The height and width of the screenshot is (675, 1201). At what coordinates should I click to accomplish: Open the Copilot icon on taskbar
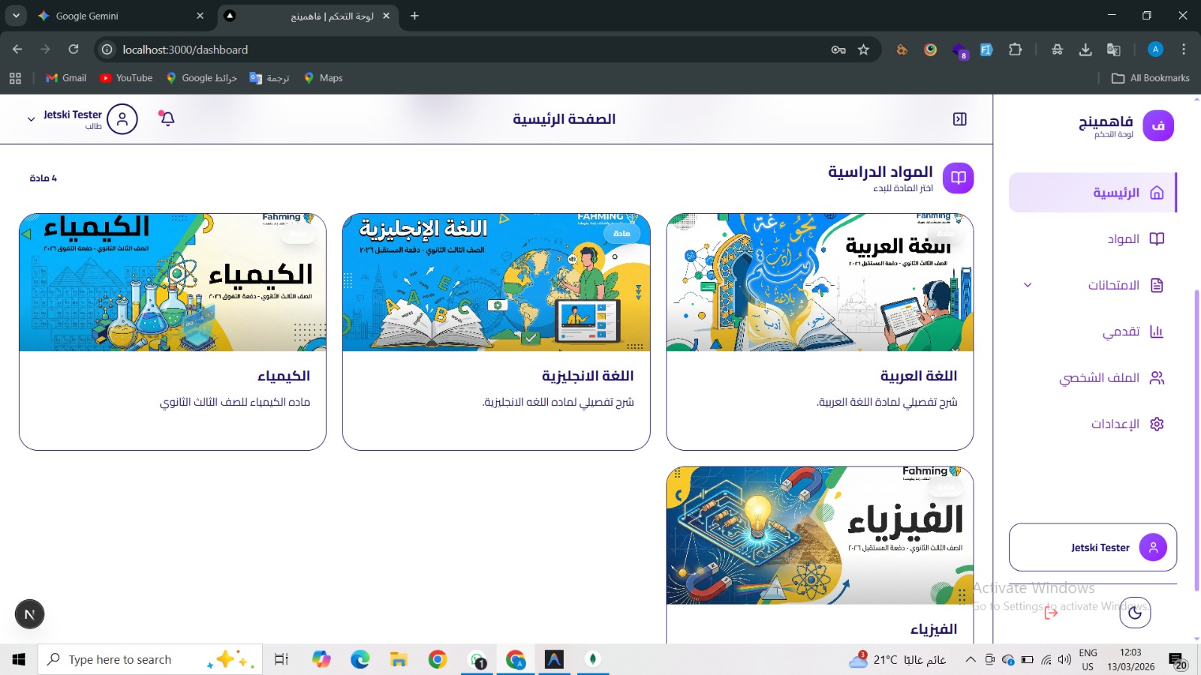pos(321,659)
